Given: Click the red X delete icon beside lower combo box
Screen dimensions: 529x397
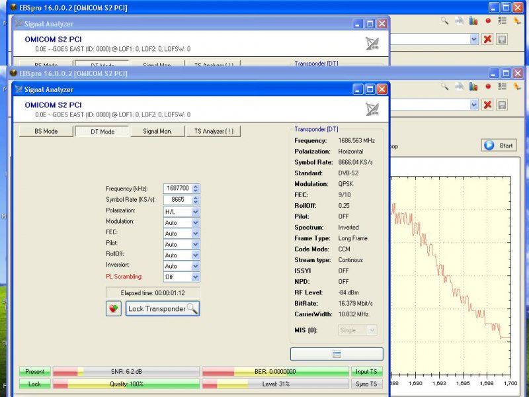Looking at the screenshot, I should click(x=487, y=105).
